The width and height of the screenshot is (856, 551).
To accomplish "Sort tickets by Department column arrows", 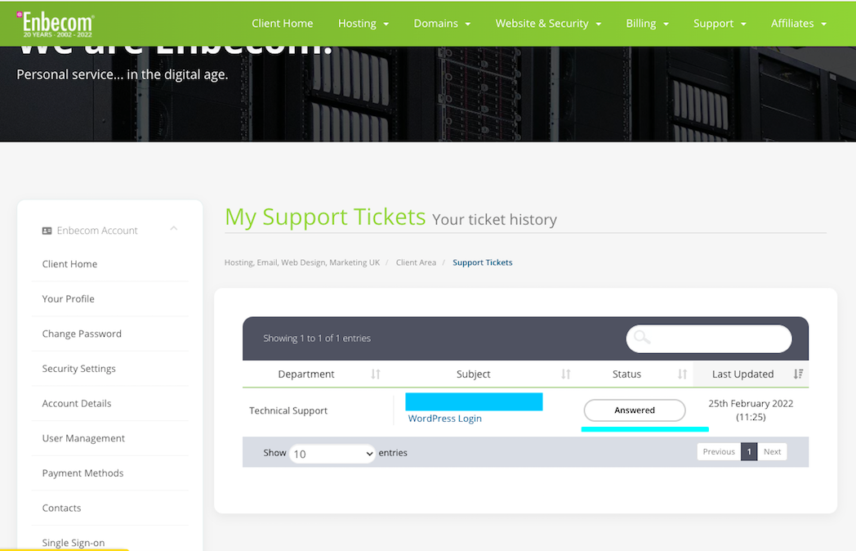I will 376,374.
